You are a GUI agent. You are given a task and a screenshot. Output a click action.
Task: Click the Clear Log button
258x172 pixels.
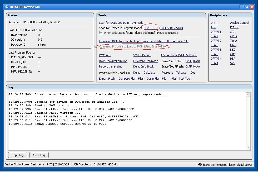pyautogui.click(x=39, y=155)
